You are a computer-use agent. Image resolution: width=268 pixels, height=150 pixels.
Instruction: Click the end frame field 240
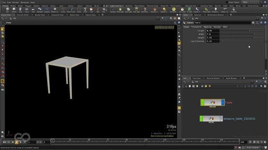point(243,142)
